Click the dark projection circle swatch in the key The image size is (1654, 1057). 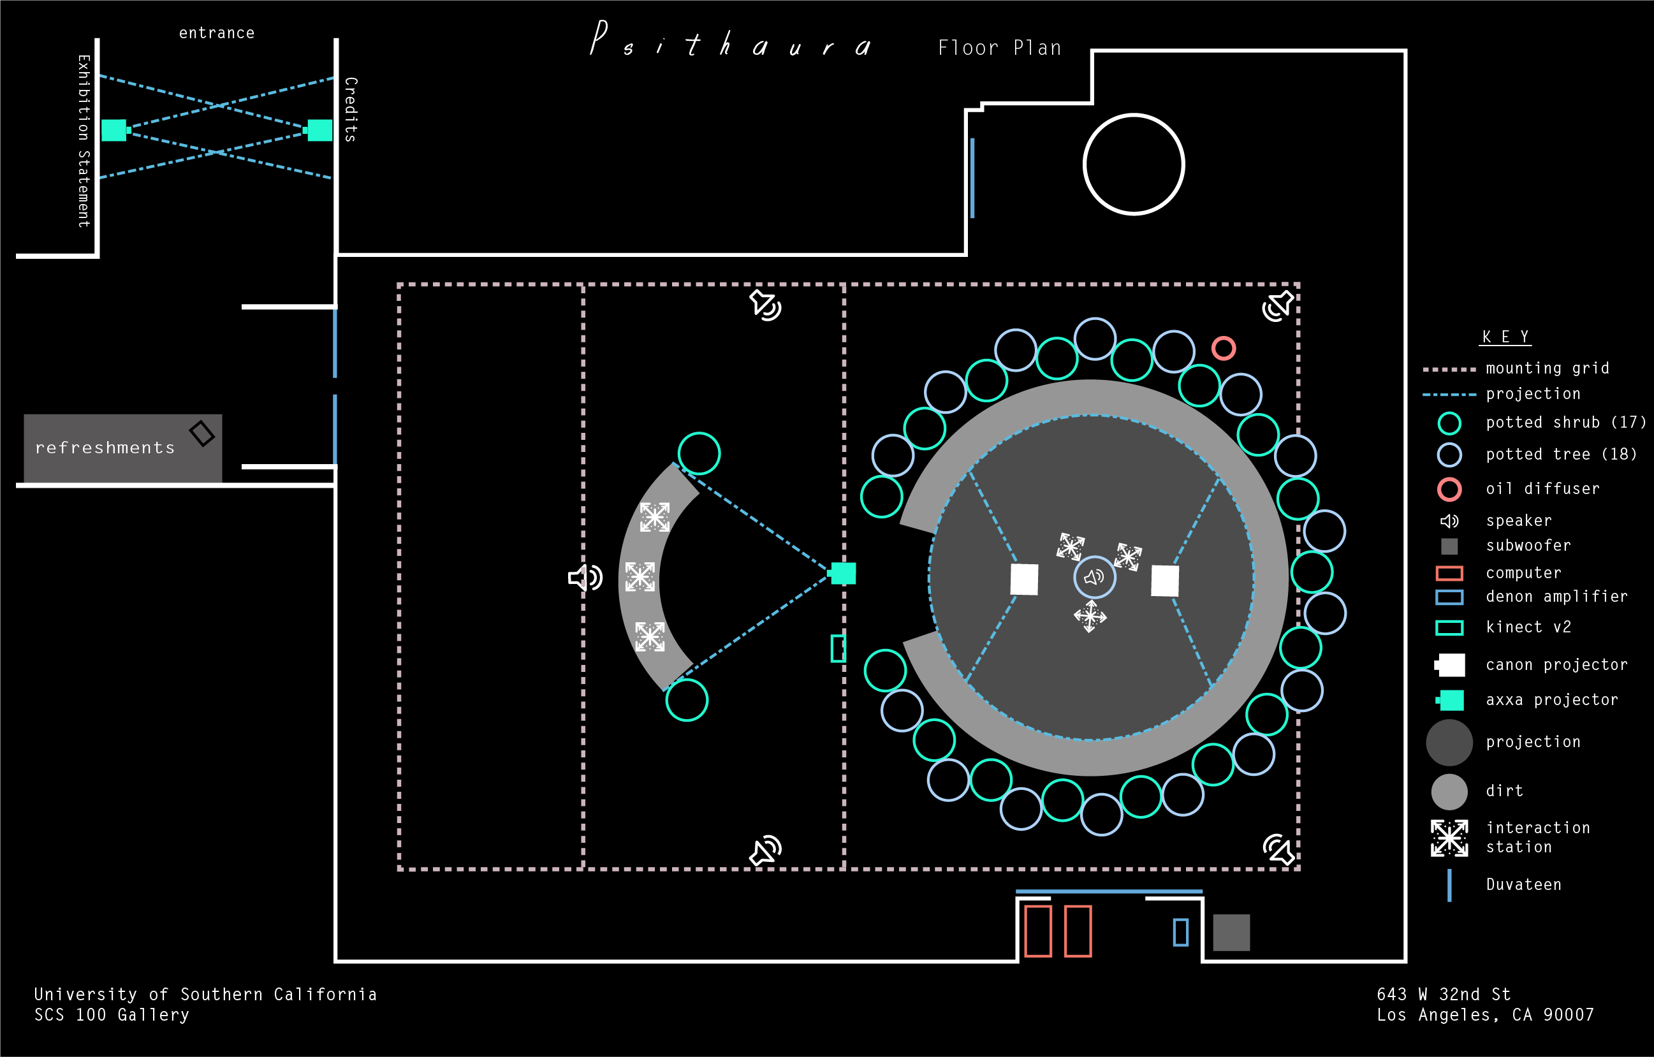click(1449, 743)
